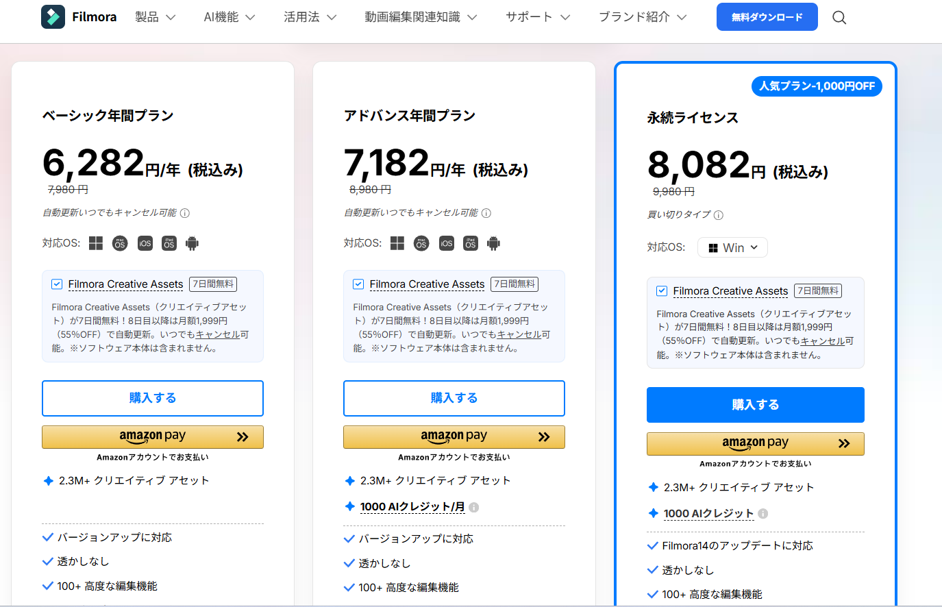942x607 pixels.
Task: Click info icon next to 1000 AIクレジット/月
Action: point(474,507)
